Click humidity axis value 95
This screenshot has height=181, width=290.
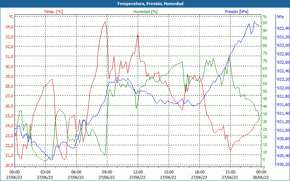(265, 23)
